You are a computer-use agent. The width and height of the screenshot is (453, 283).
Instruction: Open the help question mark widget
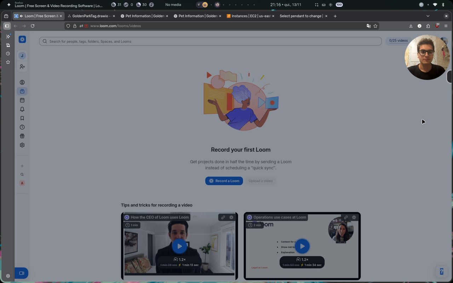[x=441, y=272]
